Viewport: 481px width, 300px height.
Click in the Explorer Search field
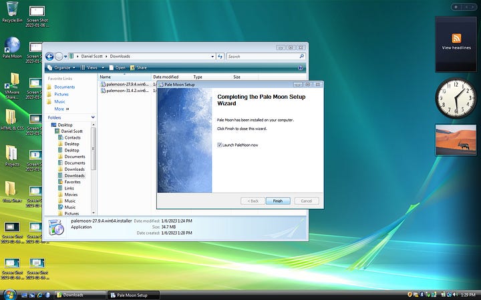[x=263, y=56]
